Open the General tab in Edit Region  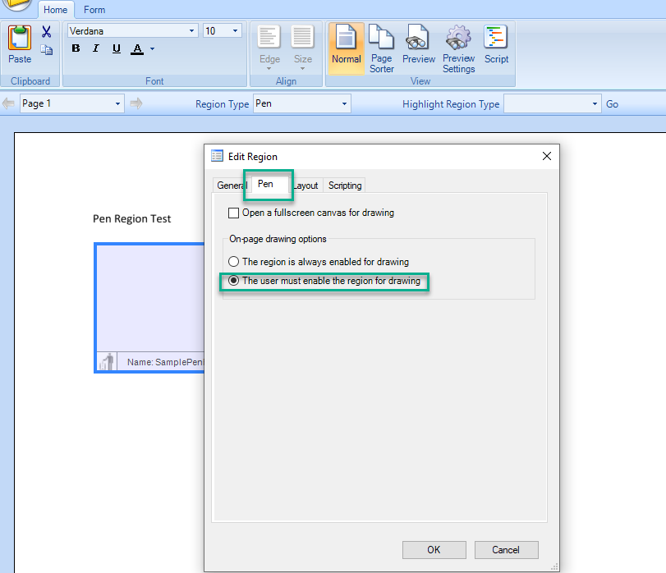coord(232,186)
